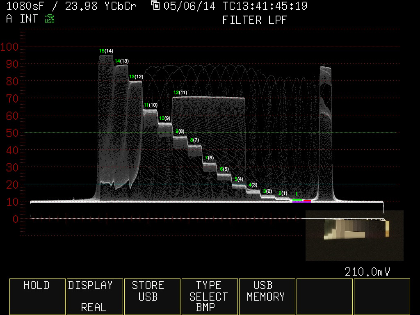Click the 5(4) step label
420x315 pixels.
(x=239, y=179)
